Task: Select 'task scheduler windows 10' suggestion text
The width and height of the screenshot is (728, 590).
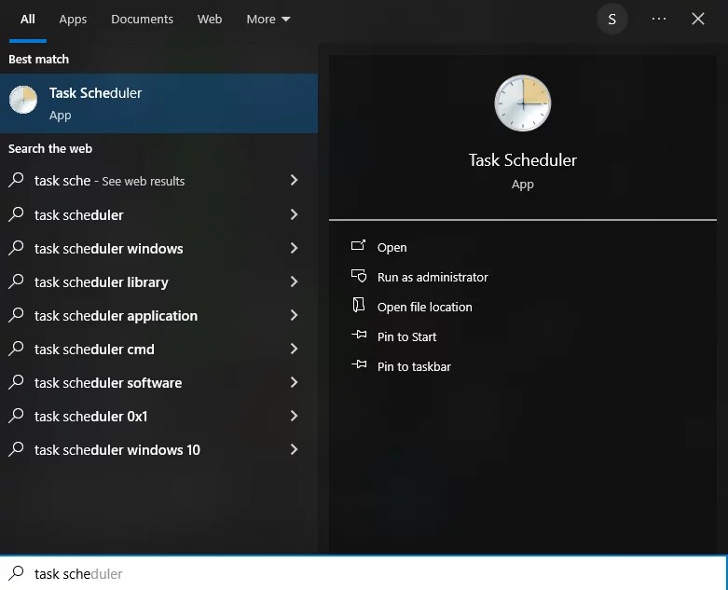Action: point(117,450)
